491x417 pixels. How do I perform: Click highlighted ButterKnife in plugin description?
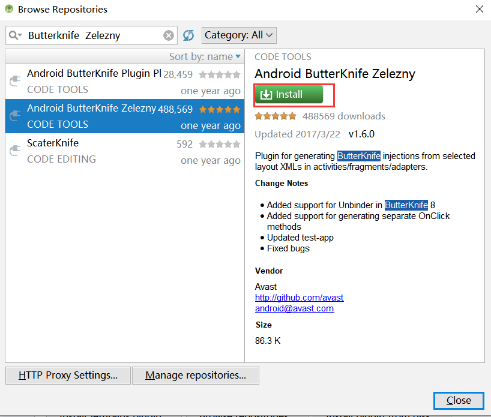359,156
